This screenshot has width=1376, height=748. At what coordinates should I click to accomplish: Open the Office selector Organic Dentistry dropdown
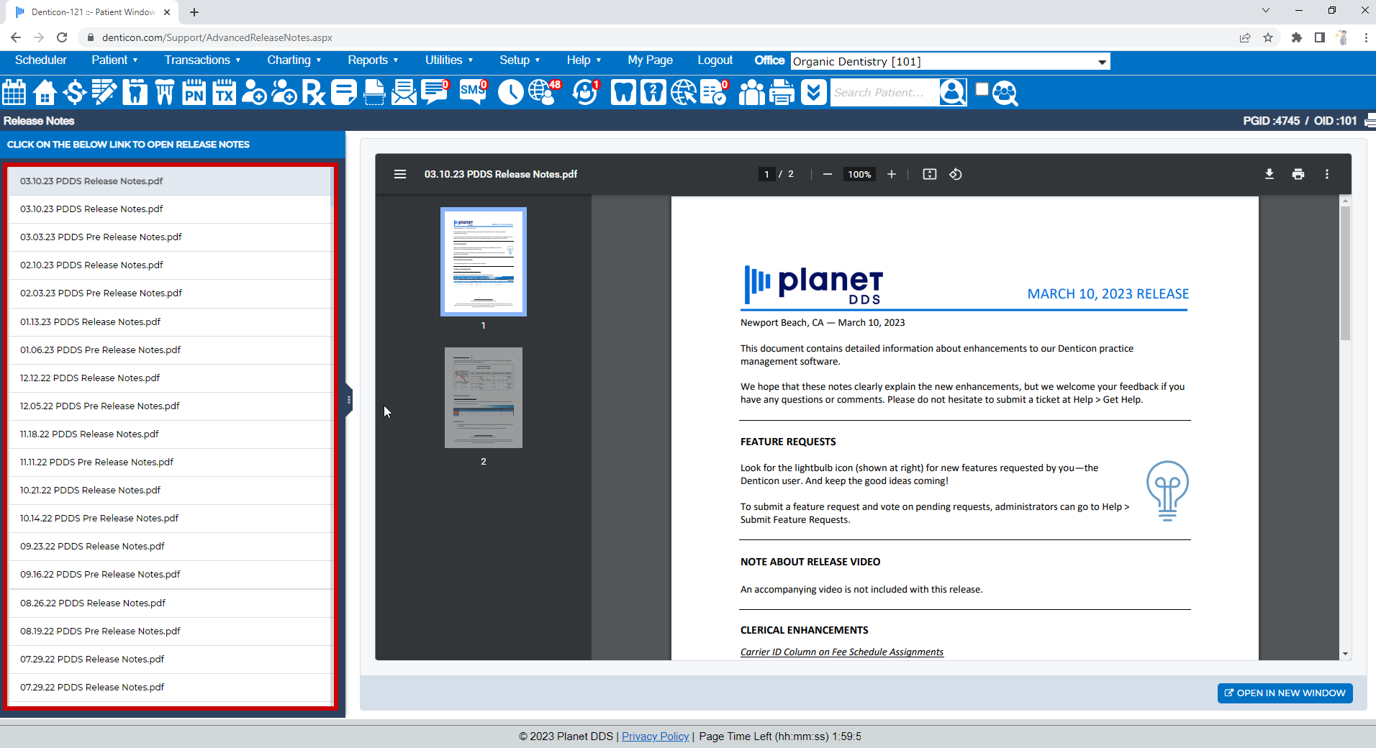[x=950, y=61]
